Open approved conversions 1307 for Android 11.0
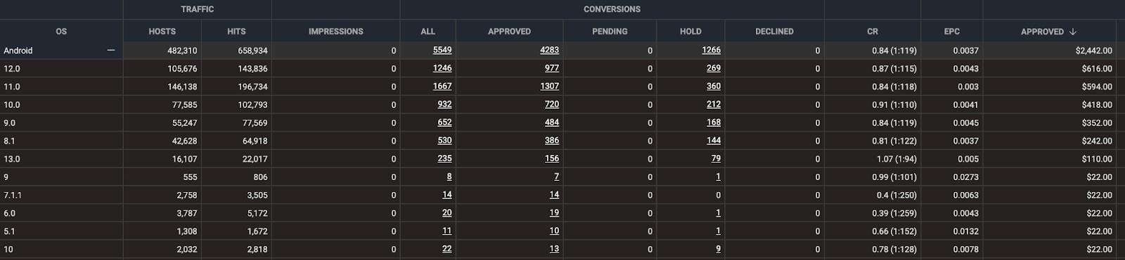Image resolution: width=1125 pixels, height=260 pixels. click(x=549, y=86)
